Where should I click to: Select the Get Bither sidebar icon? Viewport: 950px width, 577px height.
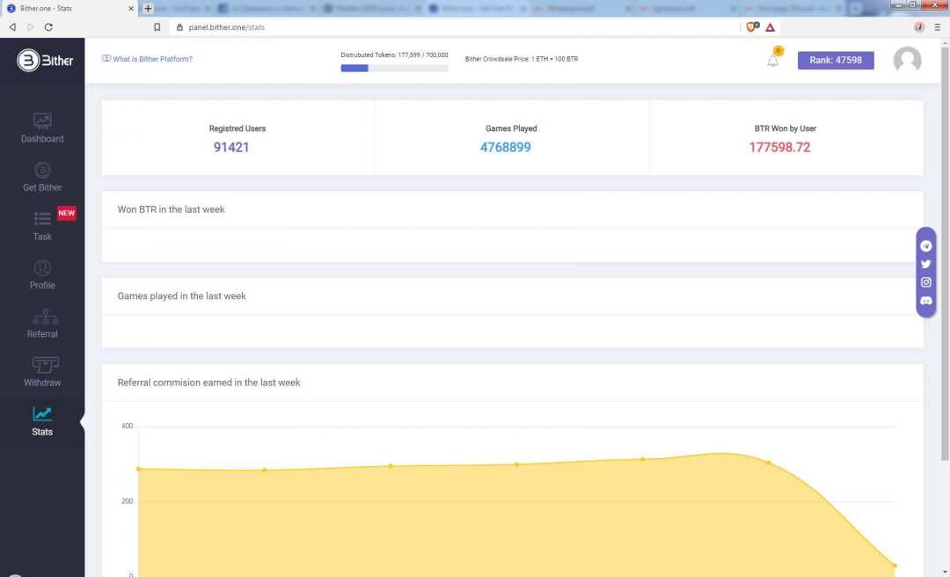[42, 170]
